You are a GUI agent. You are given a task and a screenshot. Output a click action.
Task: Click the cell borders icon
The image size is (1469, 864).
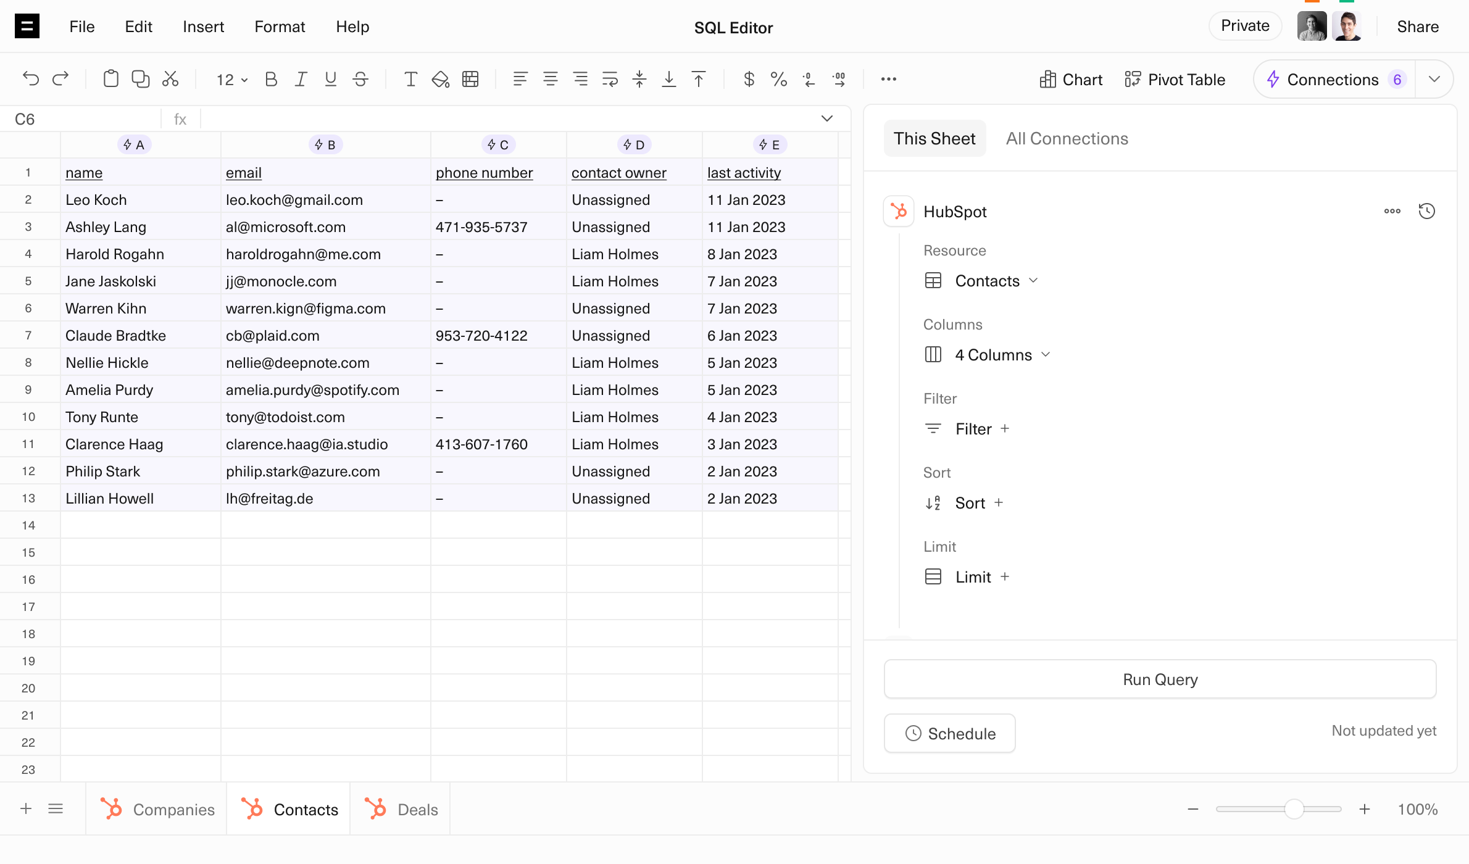pos(470,79)
